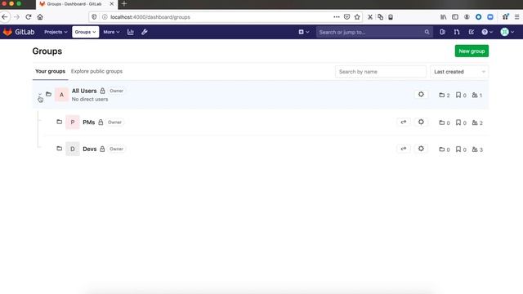Click the Owner badge on All Users

point(116,91)
